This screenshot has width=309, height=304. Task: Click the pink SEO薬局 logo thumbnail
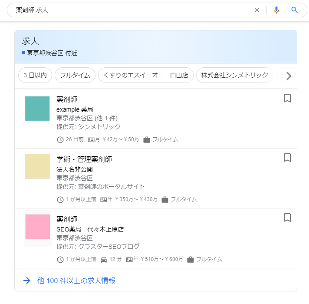(37, 227)
